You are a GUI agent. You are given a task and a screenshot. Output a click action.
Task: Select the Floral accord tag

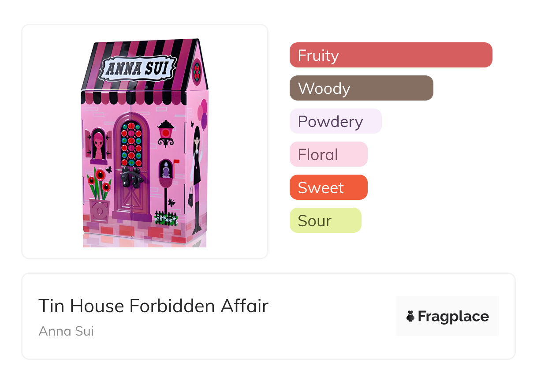pyautogui.click(x=328, y=154)
